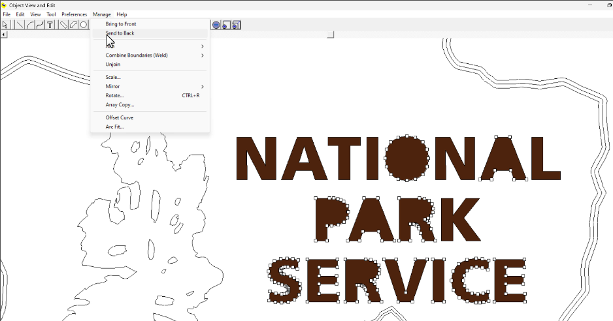Click the blue circle minus icon
The height and width of the screenshot is (321, 613).
(216, 25)
